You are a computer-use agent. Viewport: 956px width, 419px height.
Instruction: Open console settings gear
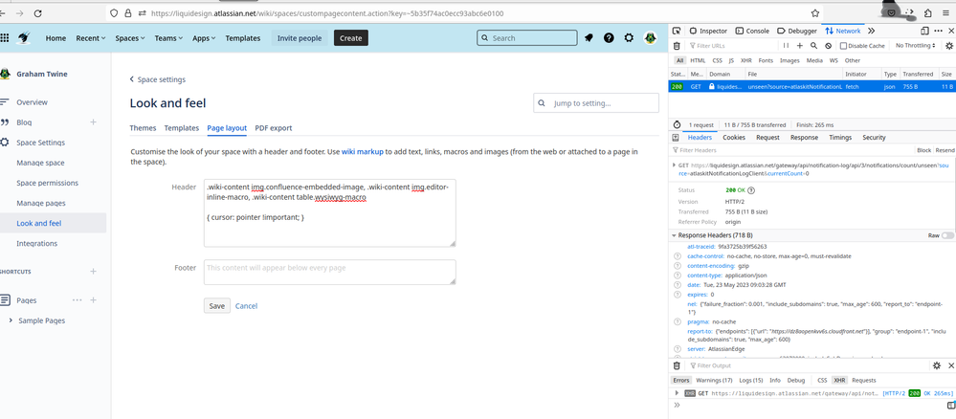click(x=937, y=365)
